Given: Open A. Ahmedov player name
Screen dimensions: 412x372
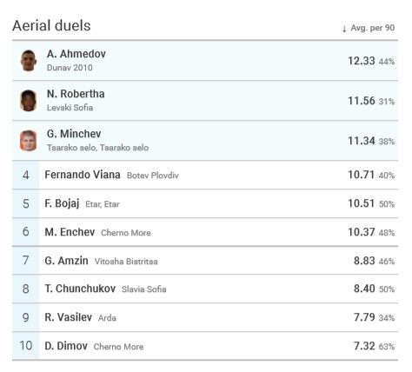Looking at the screenshot, I should [76, 54].
